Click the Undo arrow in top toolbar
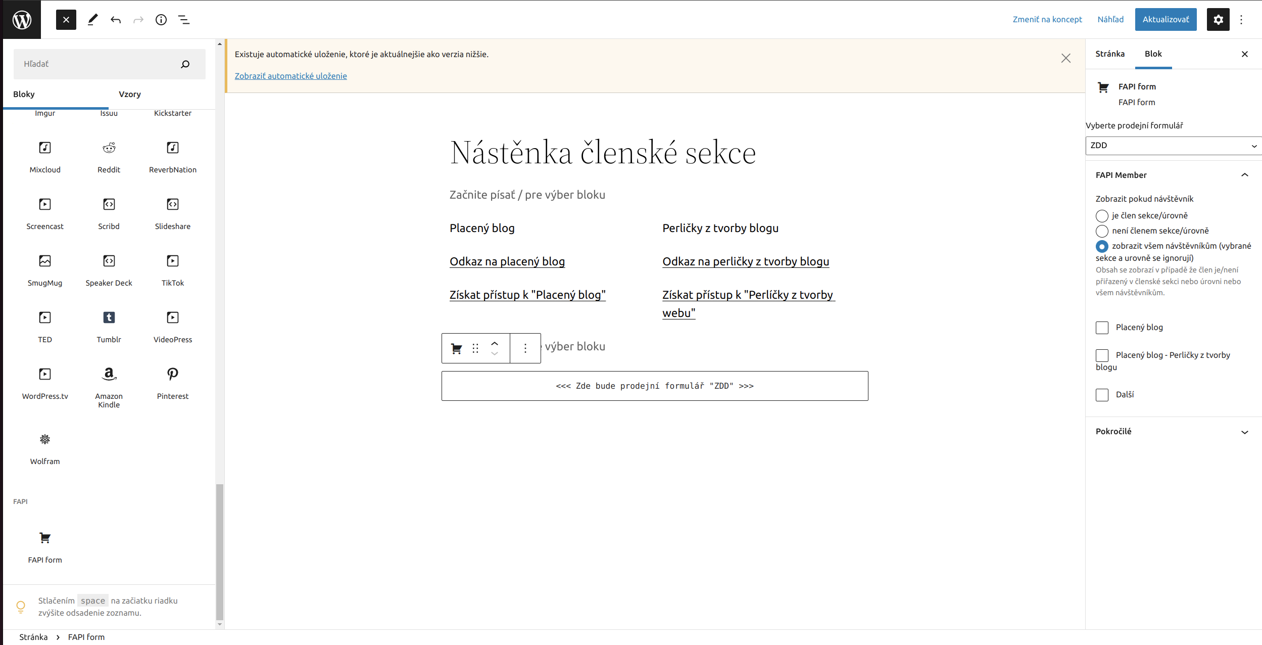 116,20
